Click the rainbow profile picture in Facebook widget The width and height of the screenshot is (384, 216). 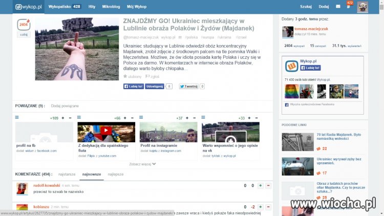pos(292,91)
